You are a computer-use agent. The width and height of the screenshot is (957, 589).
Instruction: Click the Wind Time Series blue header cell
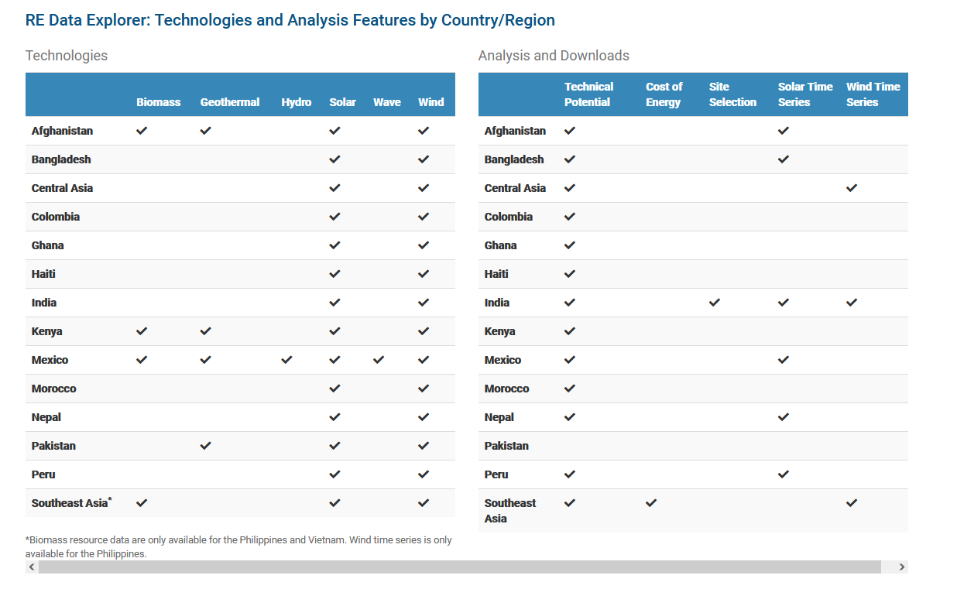(x=871, y=94)
